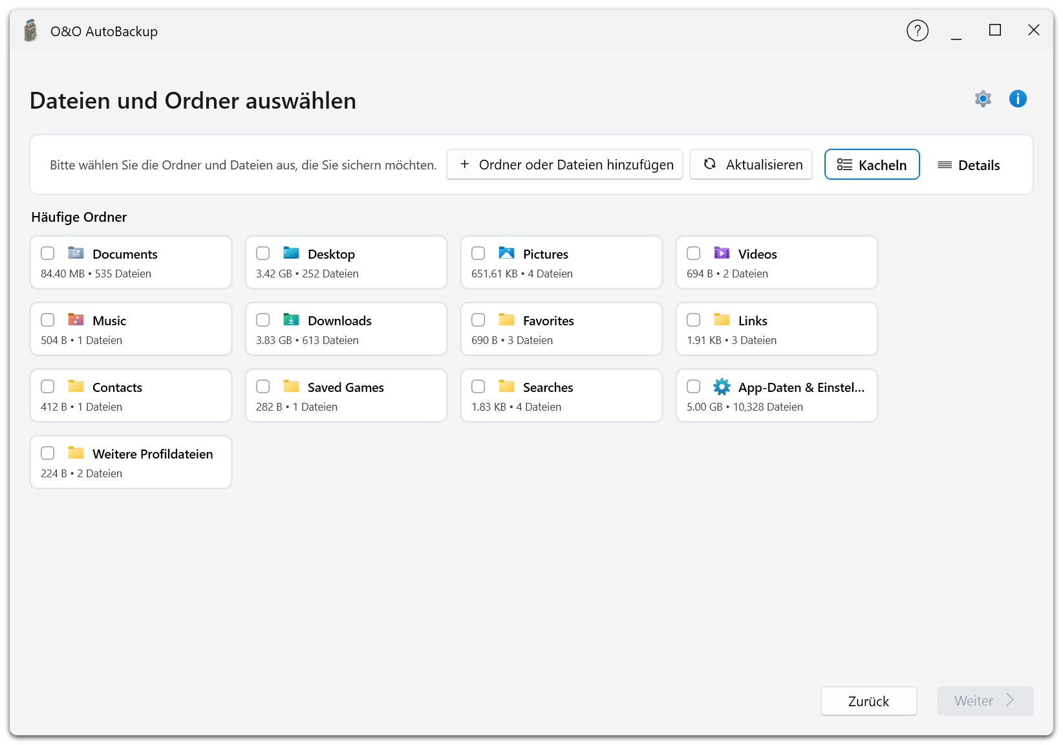The width and height of the screenshot is (1063, 745).
Task: Check the Desktop folder checkbox
Action: coord(263,254)
